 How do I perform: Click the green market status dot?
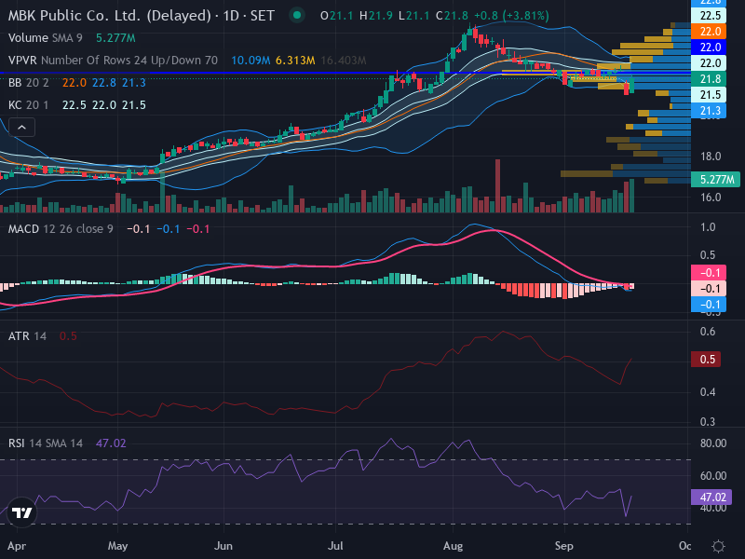coord(297,15)
